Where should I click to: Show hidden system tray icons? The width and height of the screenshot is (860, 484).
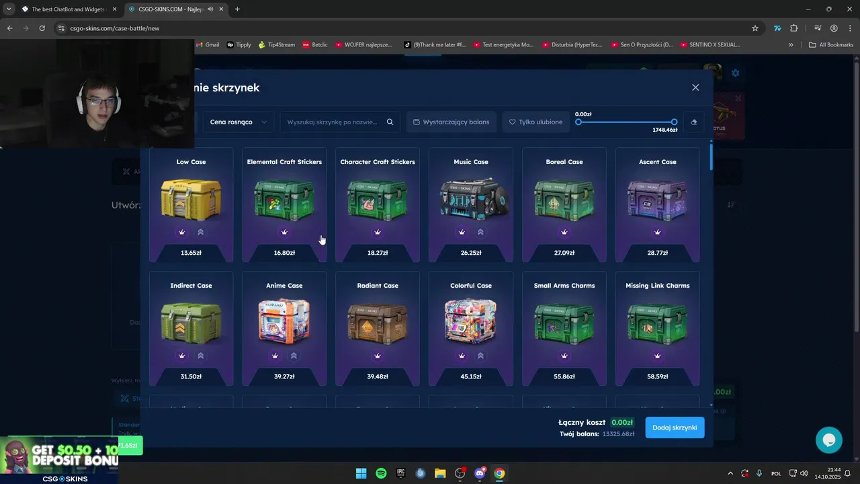730,473
